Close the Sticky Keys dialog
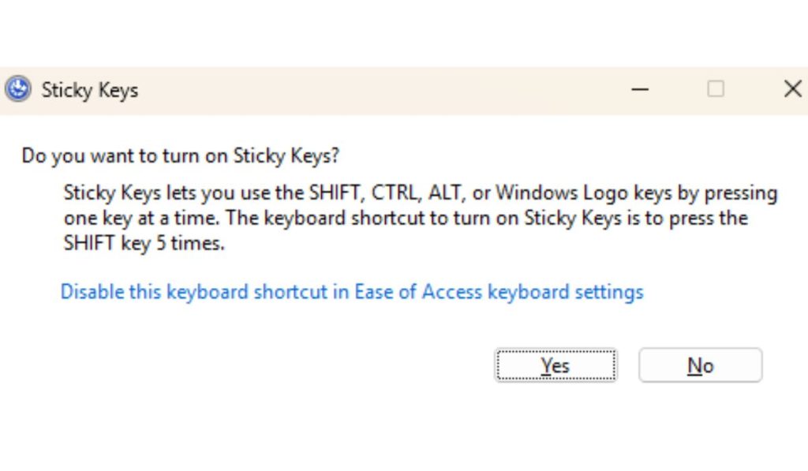 pyautogui.click(x=792, y=89)
